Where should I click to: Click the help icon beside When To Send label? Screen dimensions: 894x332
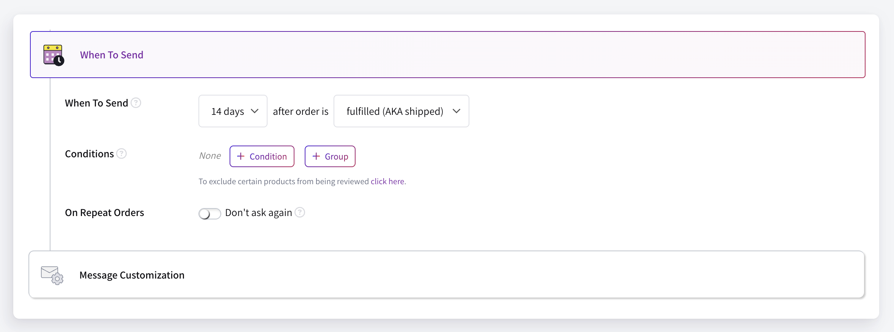click(x=136, y=103)
